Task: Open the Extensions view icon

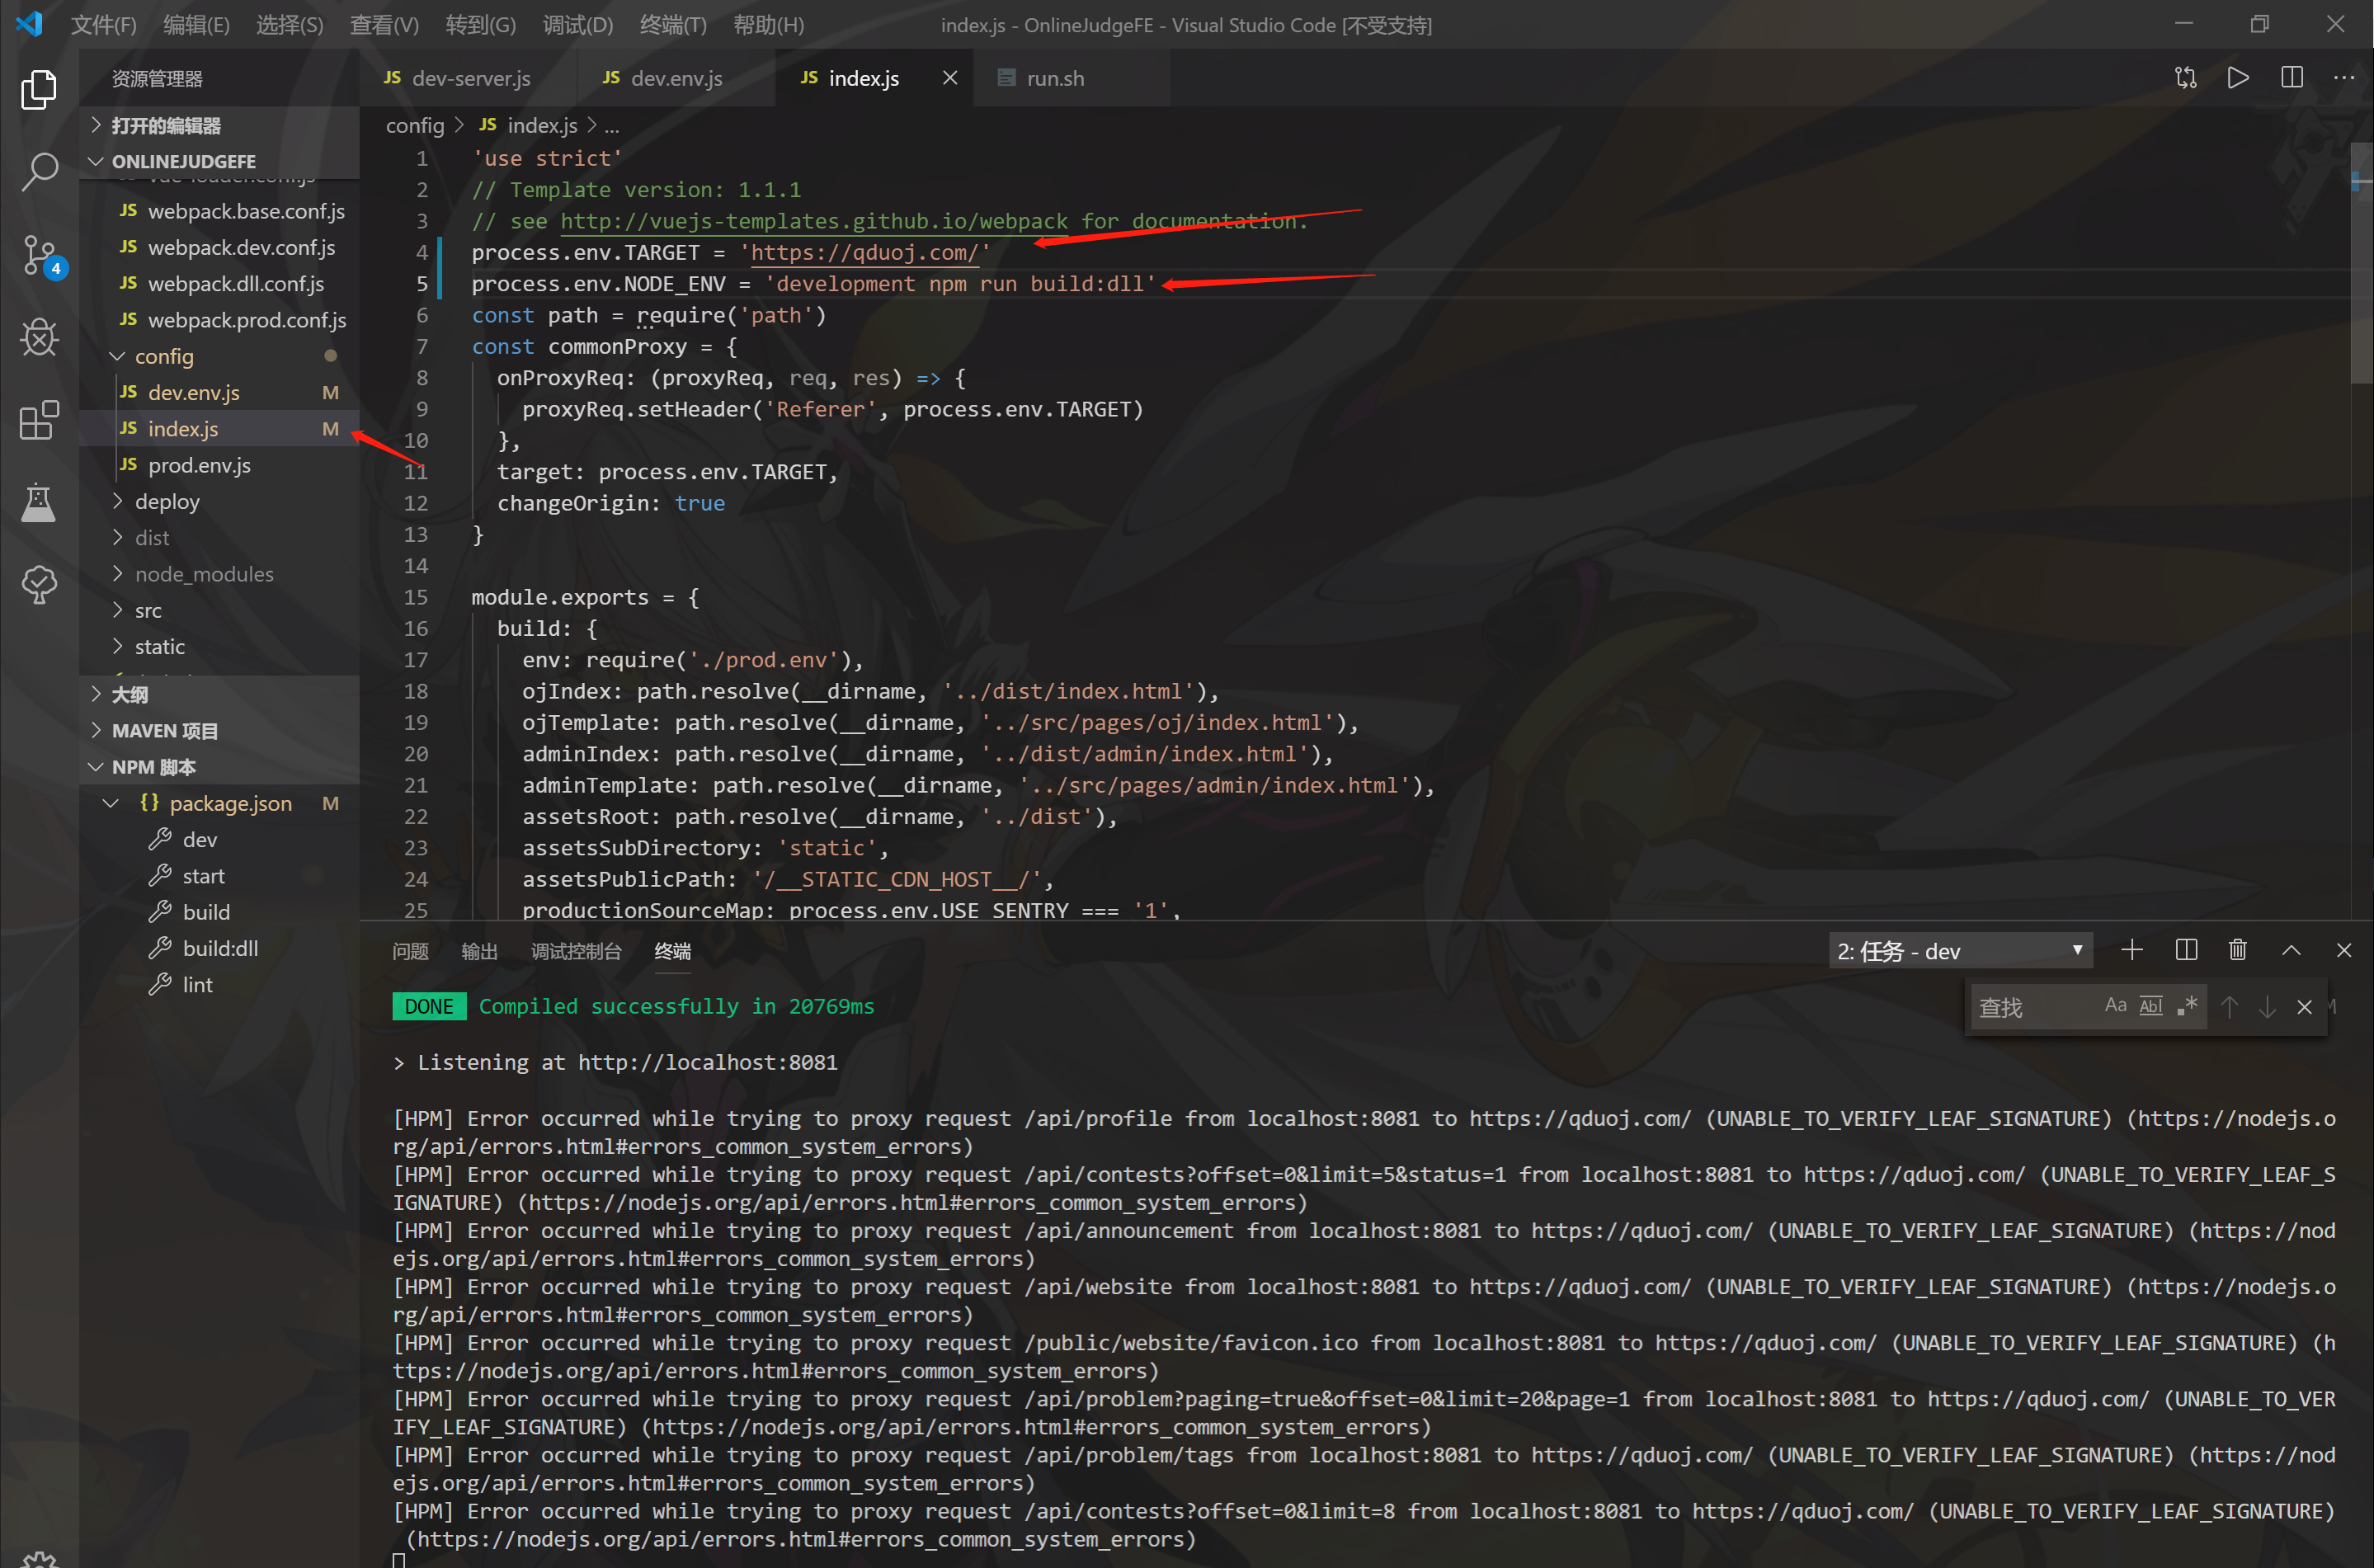Action: (39, 420)
